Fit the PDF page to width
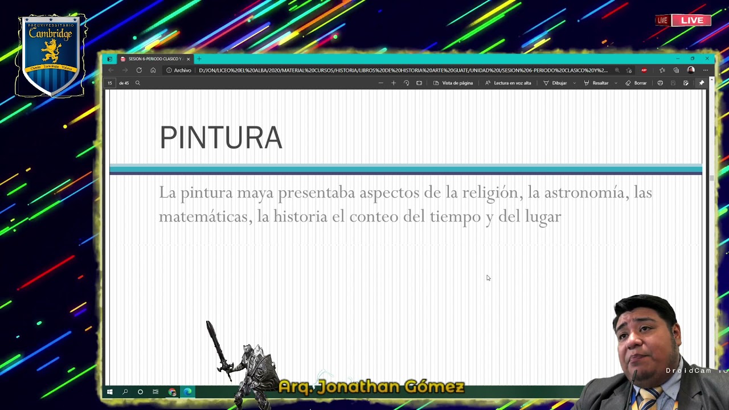 419,83
